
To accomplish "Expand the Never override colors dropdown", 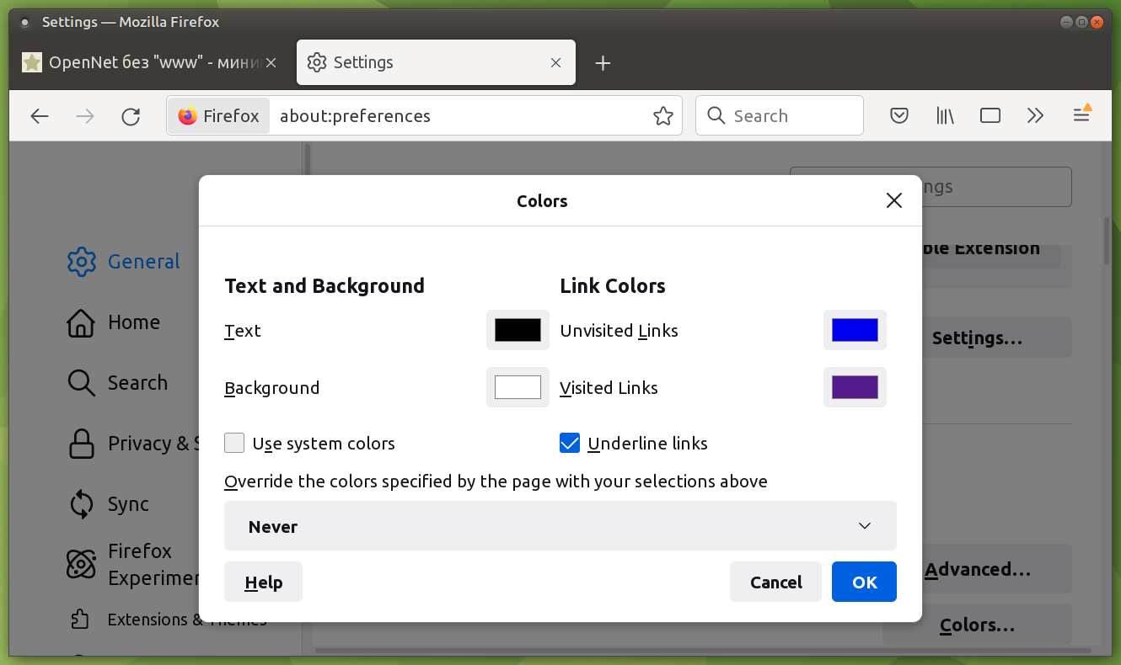I will [560, 526].
